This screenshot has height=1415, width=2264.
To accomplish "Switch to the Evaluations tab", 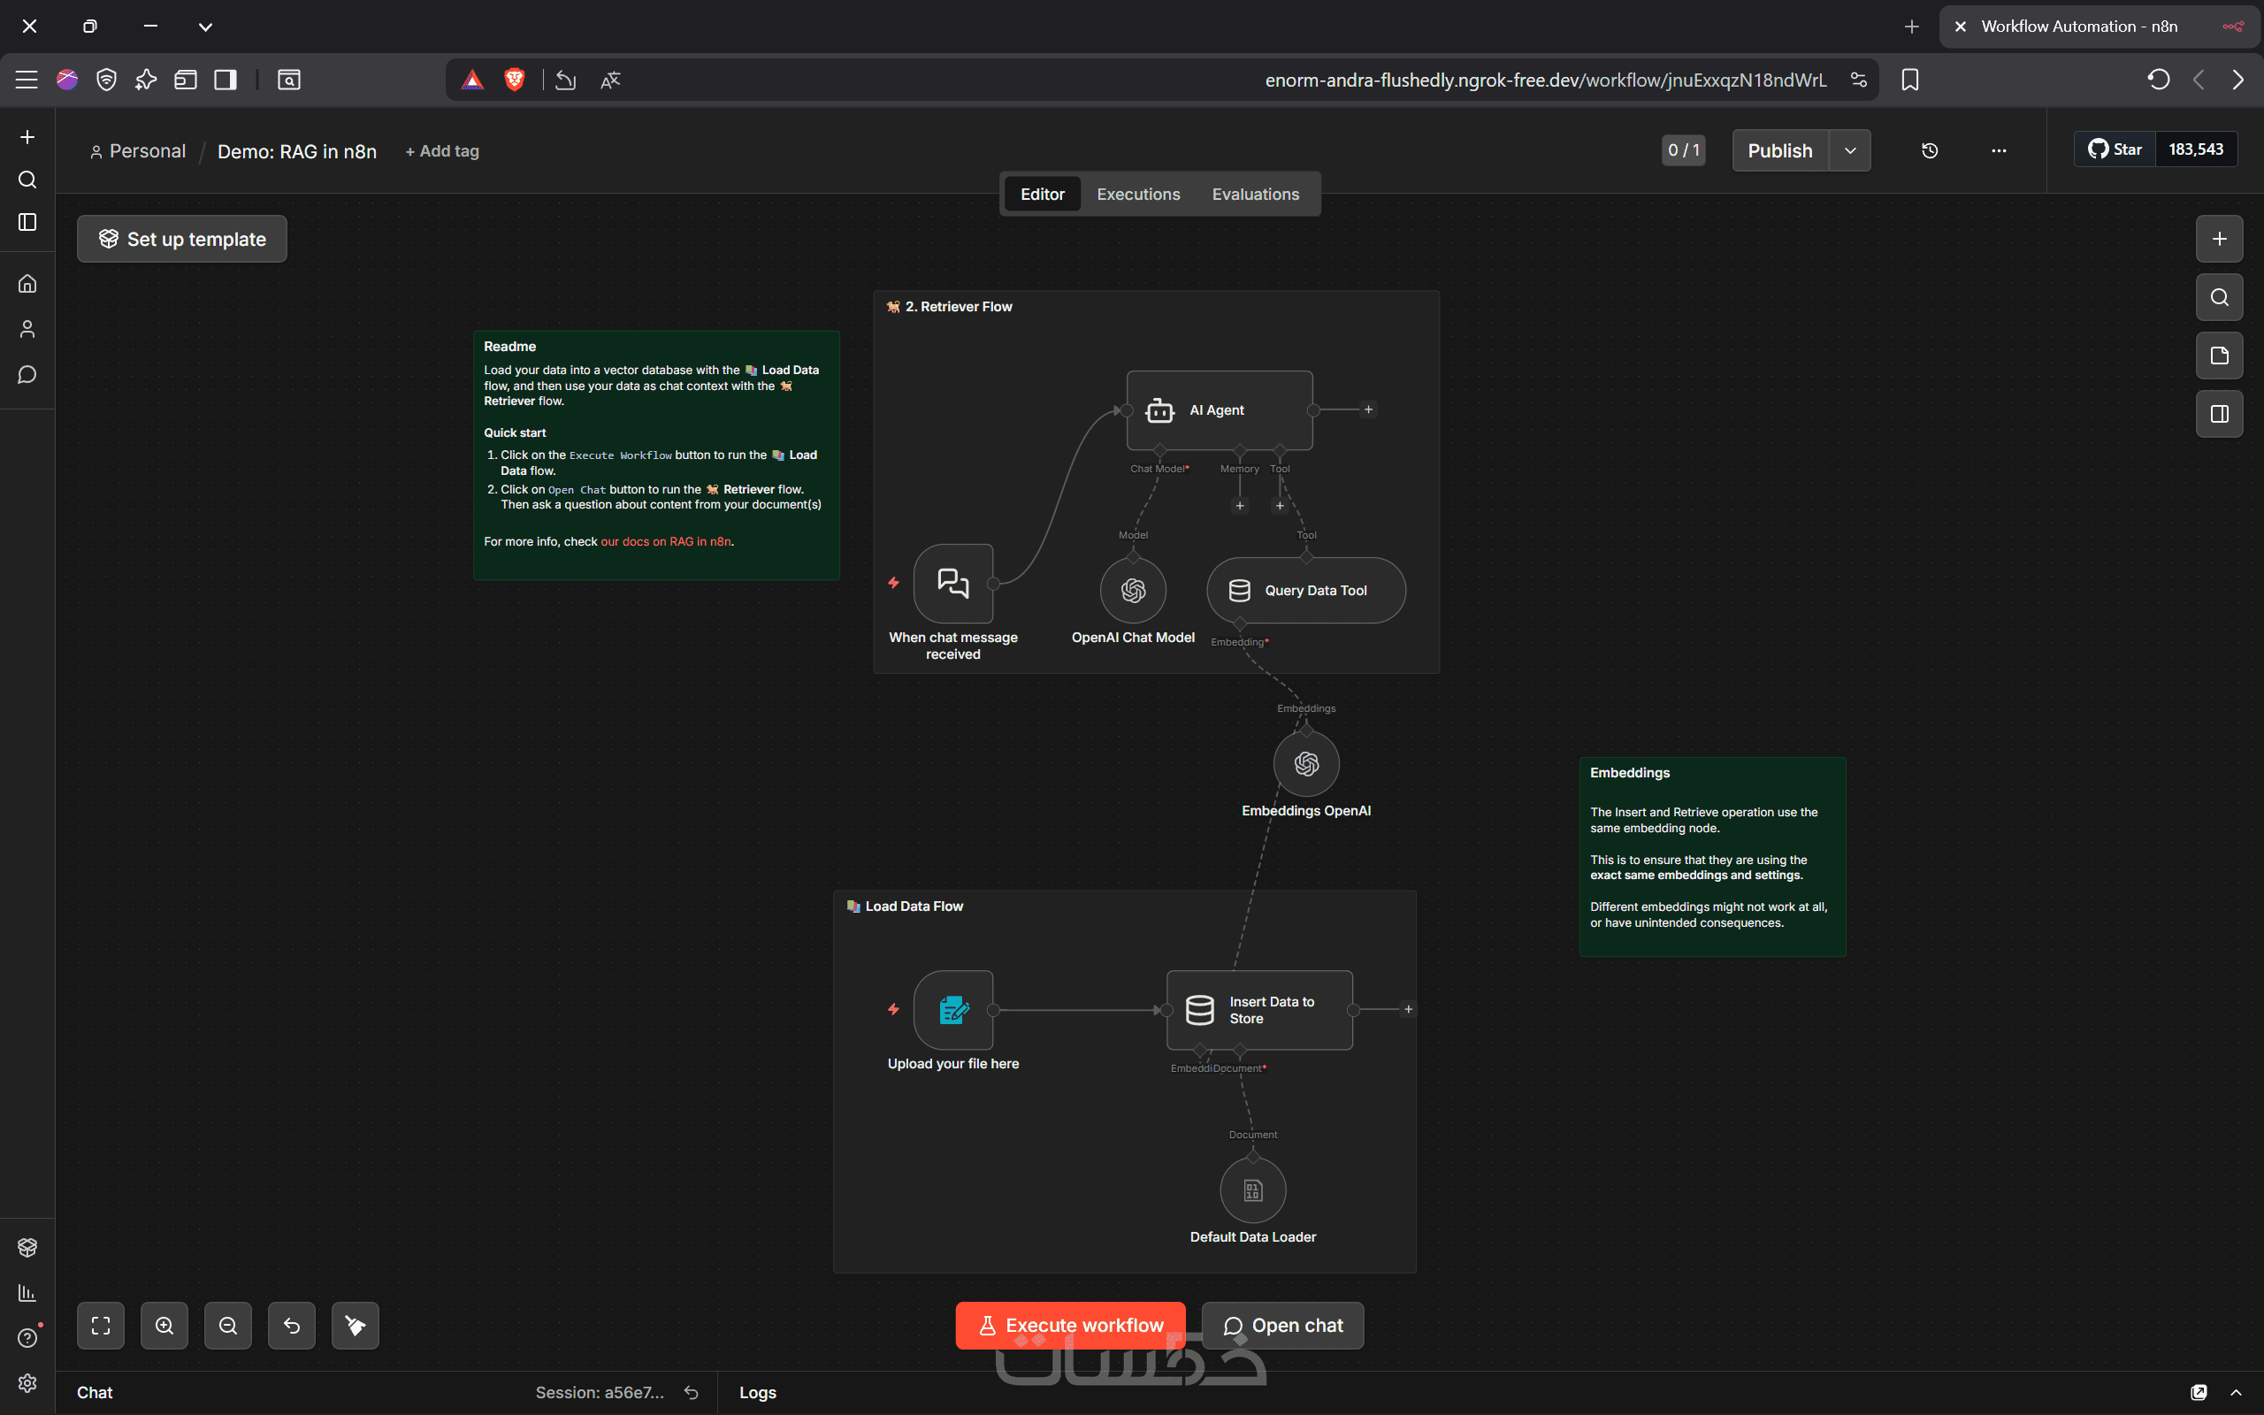I will tap(1255, 194).
